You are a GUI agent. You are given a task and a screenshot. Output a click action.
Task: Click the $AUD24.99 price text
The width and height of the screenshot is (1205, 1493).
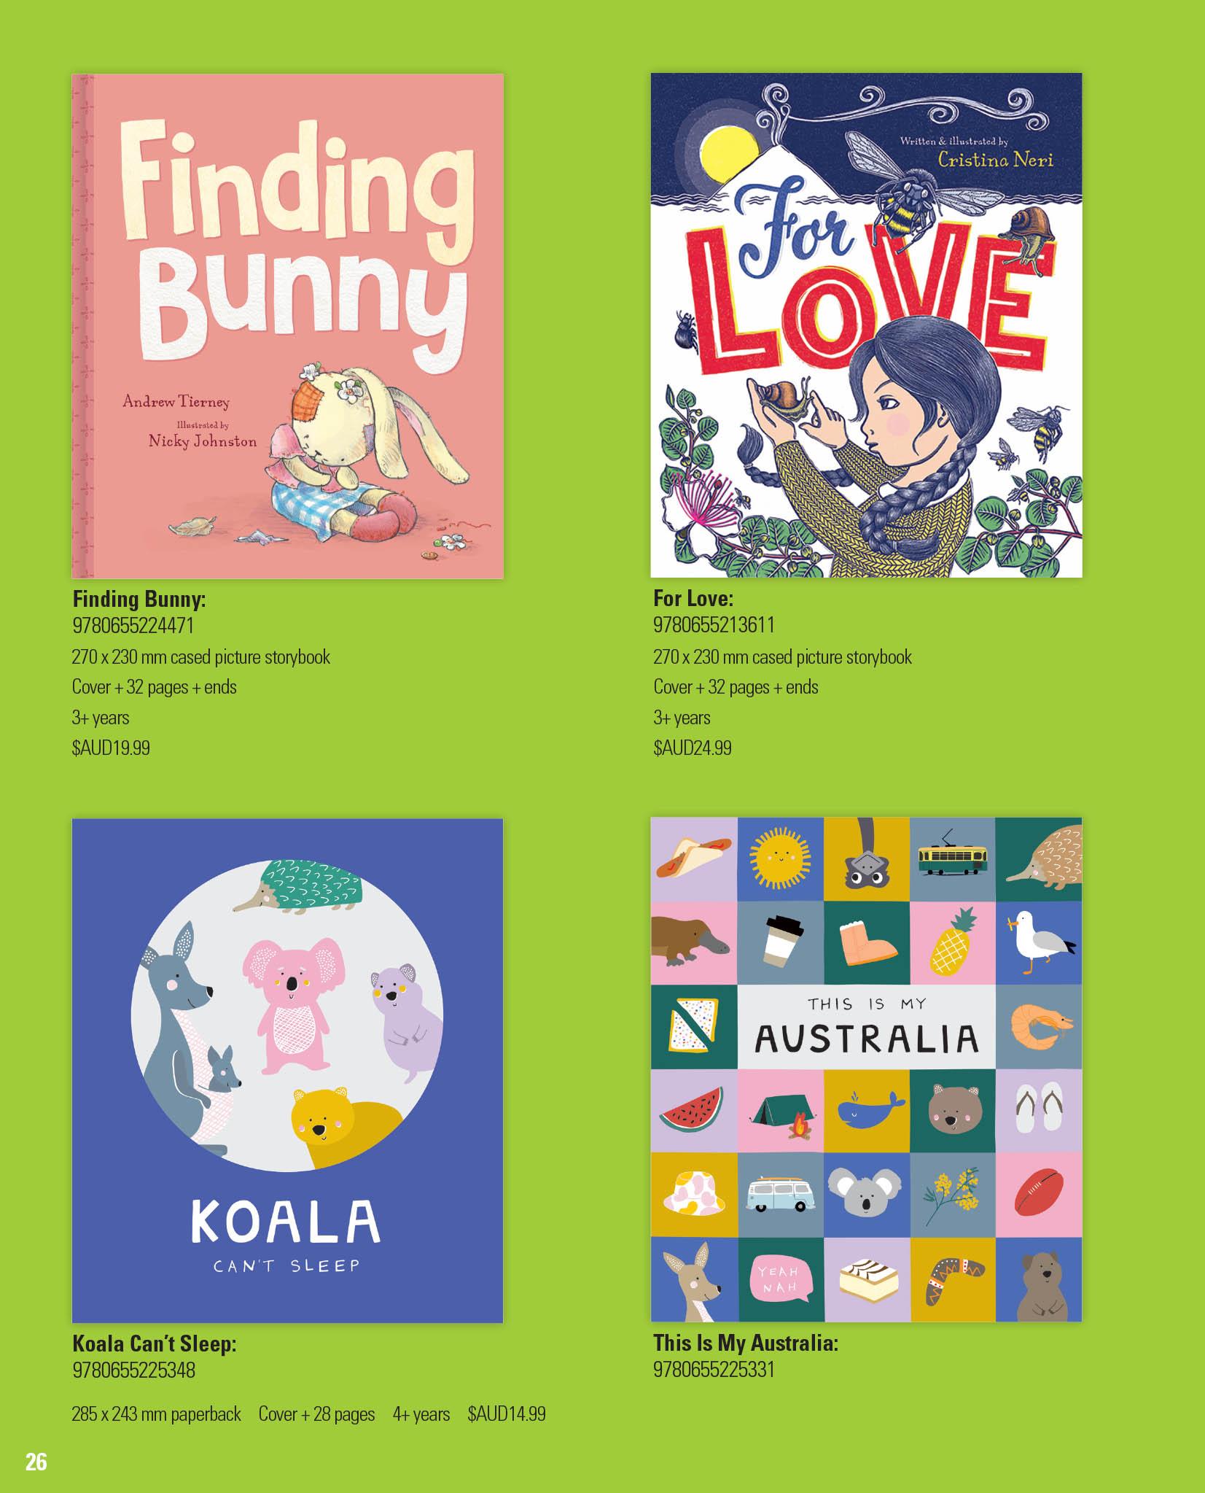pyautogui.click(x=693, y=748)
